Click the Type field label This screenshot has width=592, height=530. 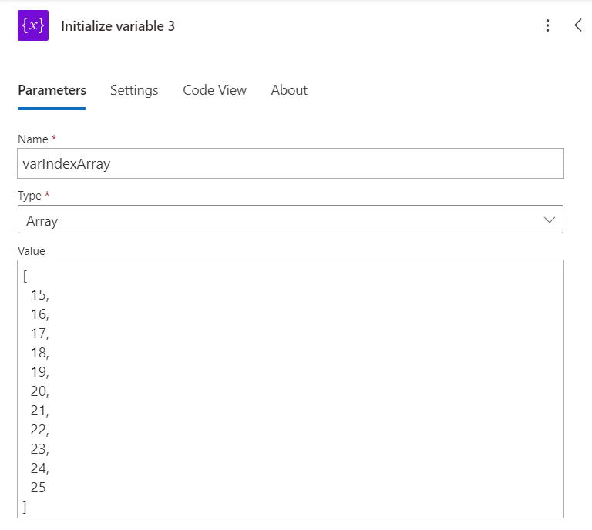[x=31, y=196]
